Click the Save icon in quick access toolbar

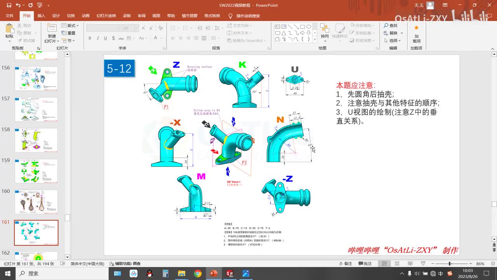point(9,5)
